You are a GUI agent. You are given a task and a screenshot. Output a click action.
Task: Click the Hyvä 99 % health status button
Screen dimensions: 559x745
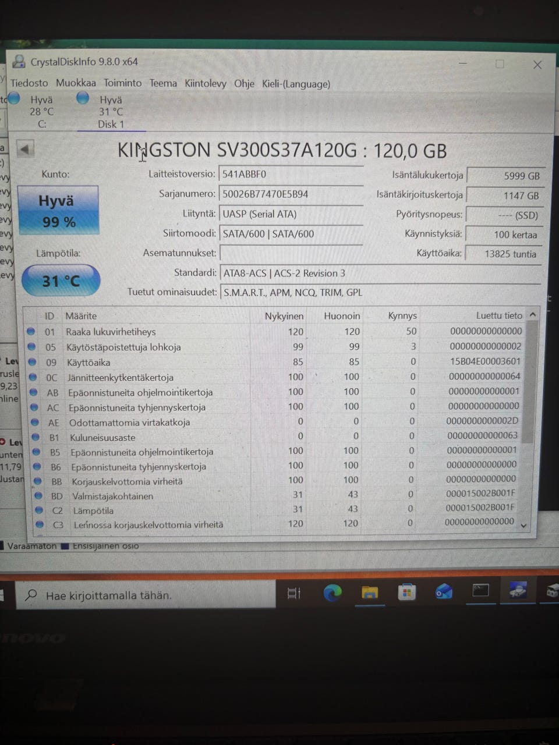tap(58, 211)
